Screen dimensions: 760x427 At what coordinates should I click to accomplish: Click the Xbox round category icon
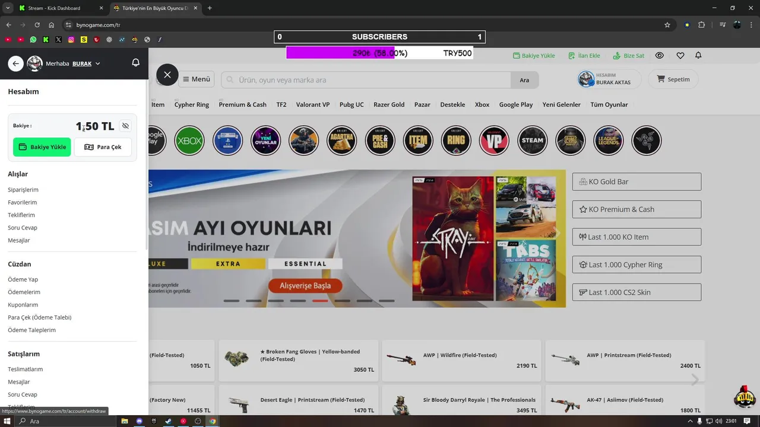click(x=189, y=141)
